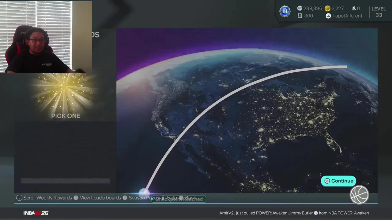This screenshot has width=392, height=220.
Task: Click the auction count 0
Action: [359, 8]
